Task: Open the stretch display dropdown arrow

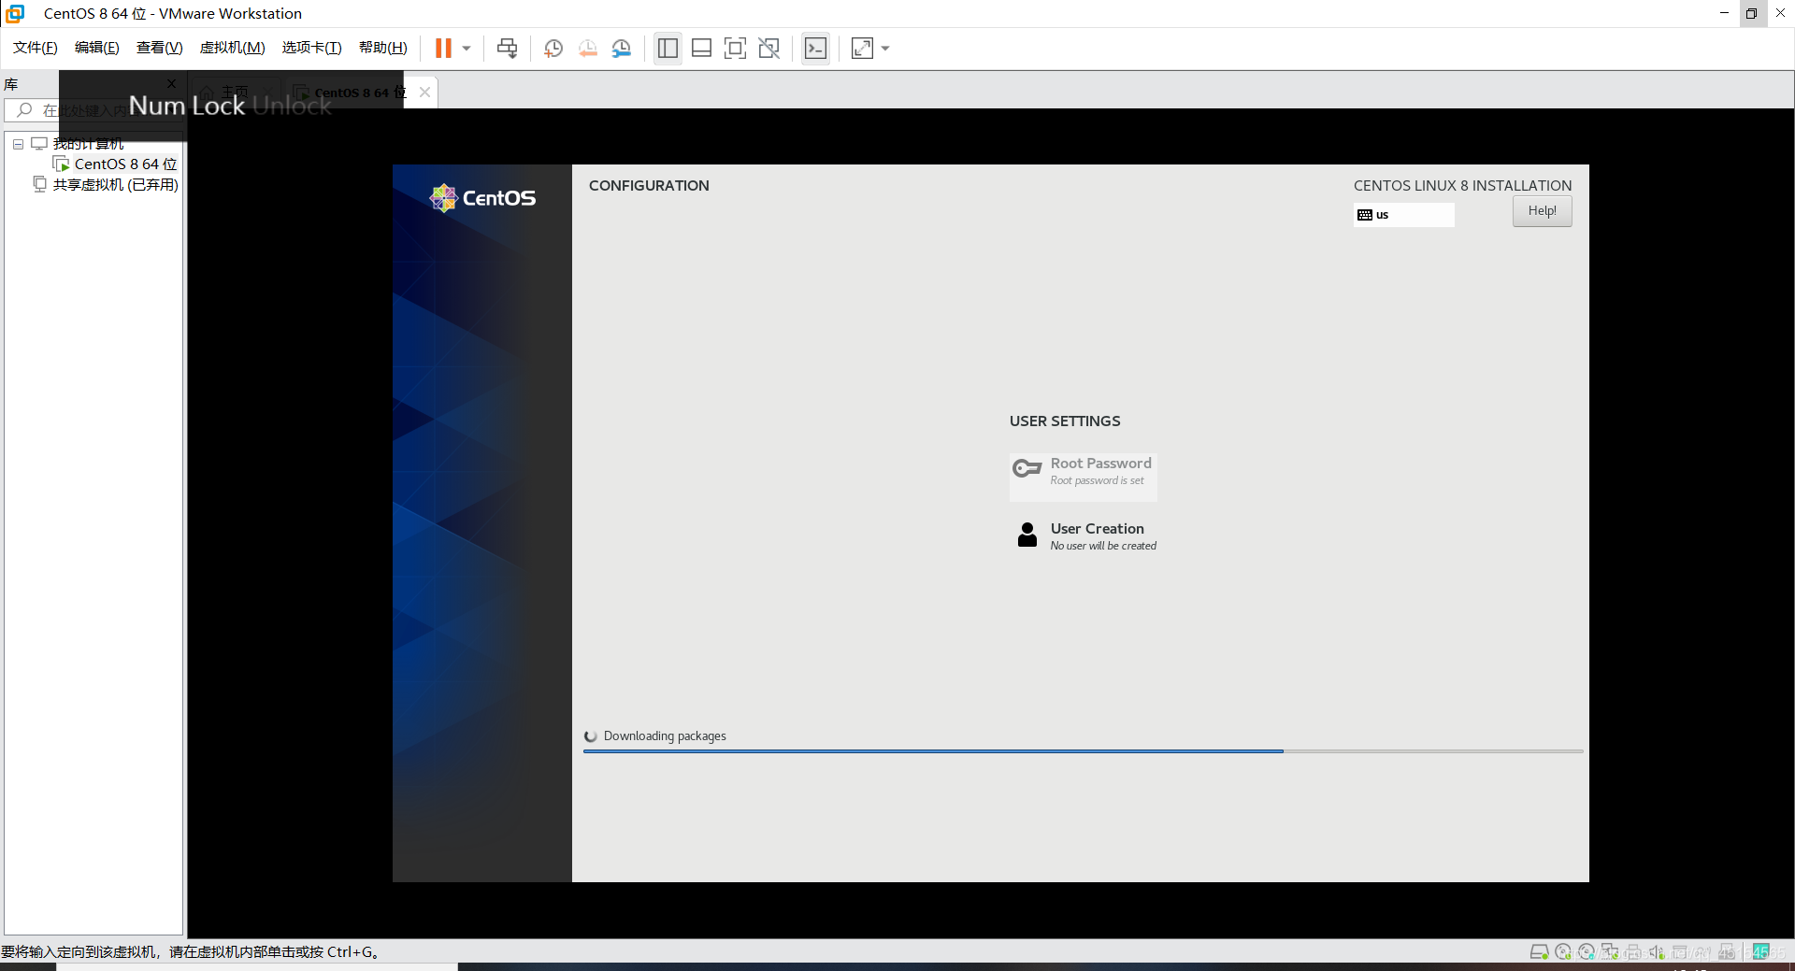Action: (x=885, y=48)
